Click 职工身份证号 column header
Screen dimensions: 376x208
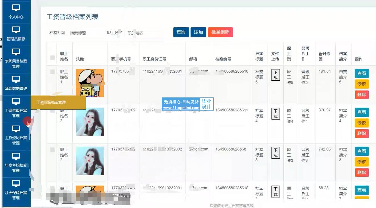click(154, 59)
